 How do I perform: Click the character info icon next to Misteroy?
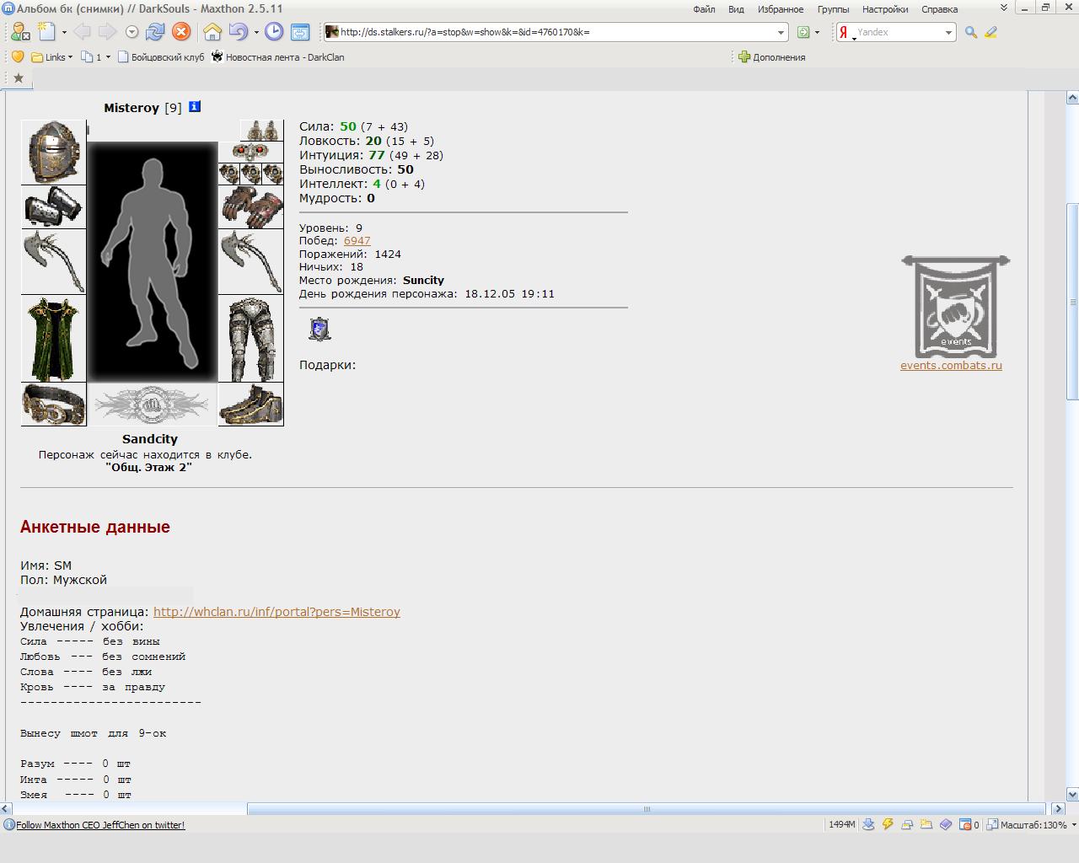(x=195, y=106)
